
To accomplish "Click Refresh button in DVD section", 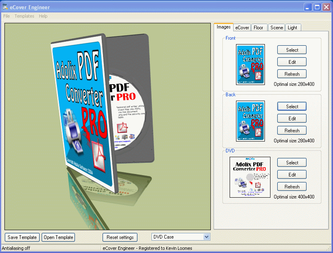I will pos(292,187).
